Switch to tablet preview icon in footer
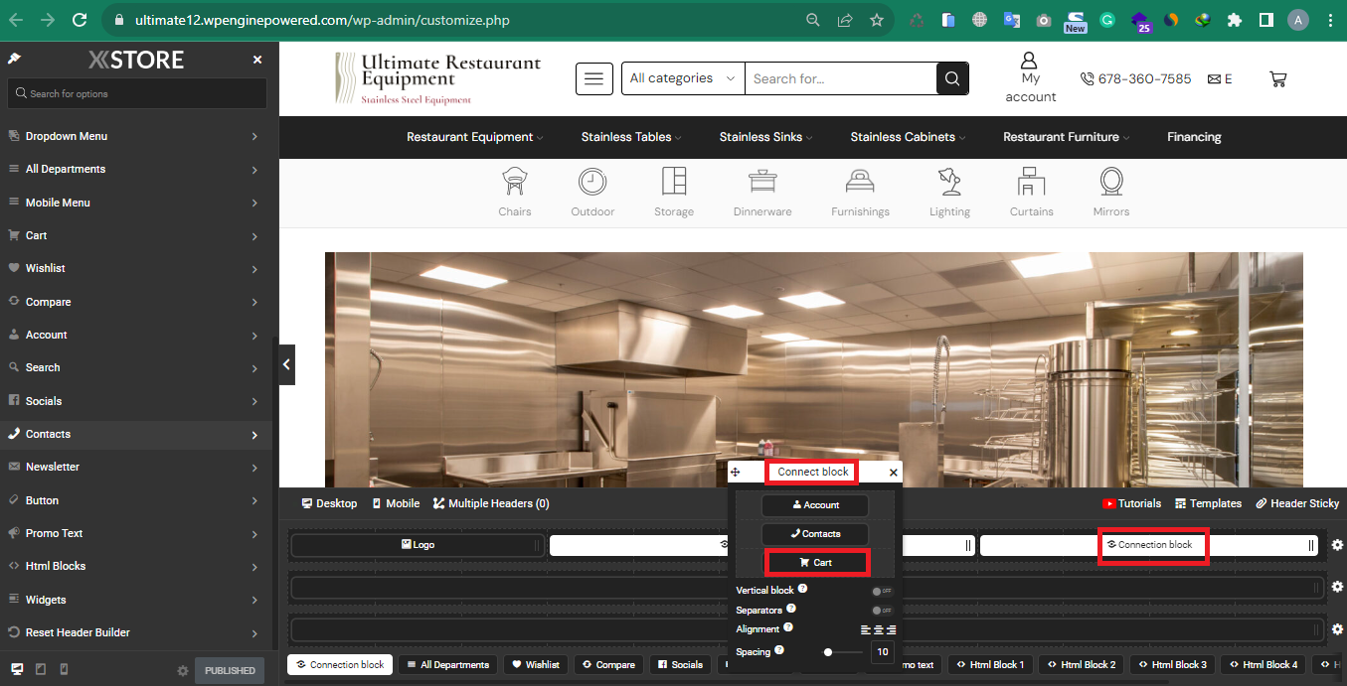The height and width of the screenshot is (686, 1347). [41, 670]
